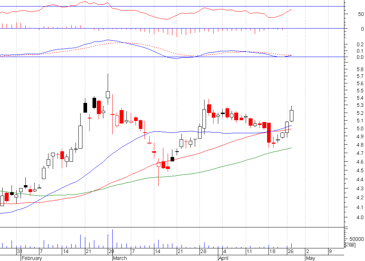The height and width of the screenshot is (261, 365).
Task: Click the May month label
Action: (x=310, y=258)
